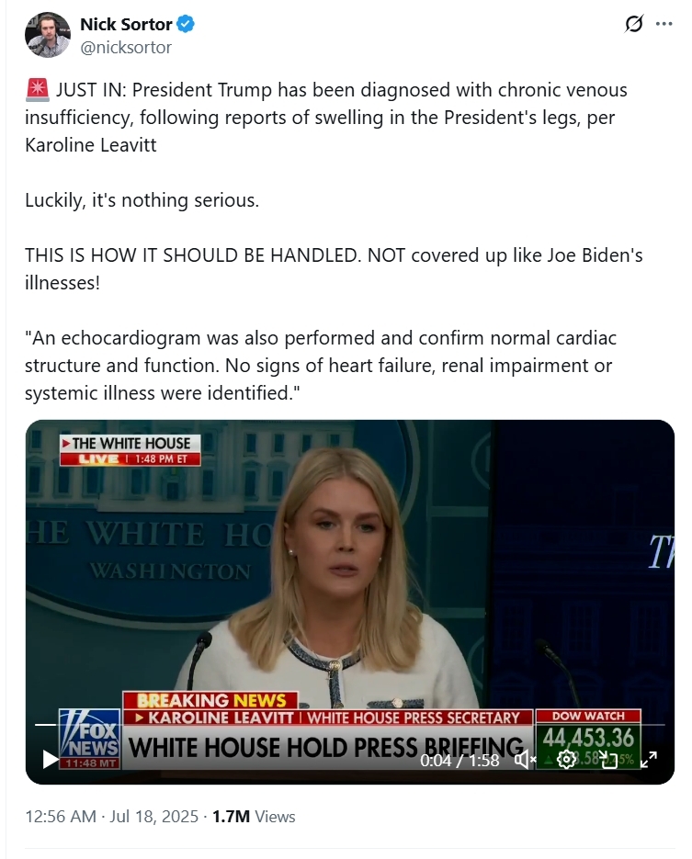Click the 1.7M Views counter

tap(254, 816)
